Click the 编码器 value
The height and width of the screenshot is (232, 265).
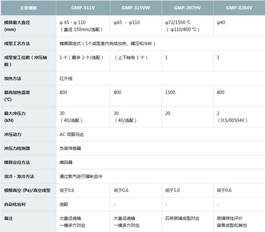pos(66,162)
